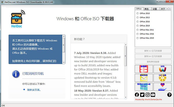The width and height of the screenshot is (174, 107).
Task: Click the copy other link button
Action: (153, 62)
